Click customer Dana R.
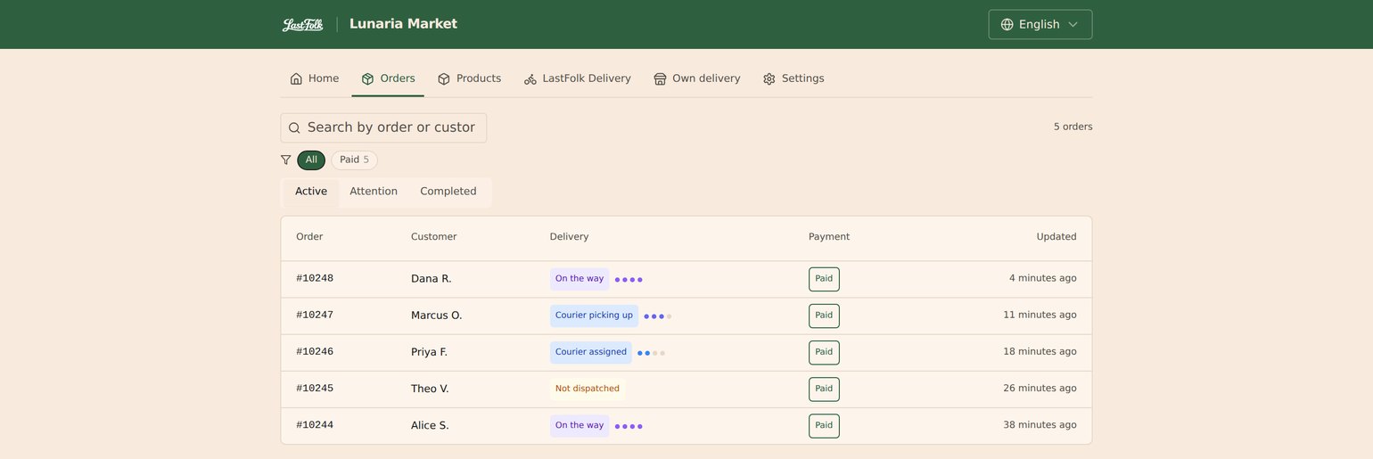The height and width of the screenshot is (459, 1373). coord(432,279)
